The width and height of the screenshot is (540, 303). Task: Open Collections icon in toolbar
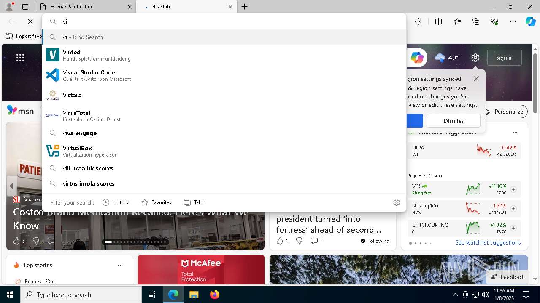click(476, 21)
